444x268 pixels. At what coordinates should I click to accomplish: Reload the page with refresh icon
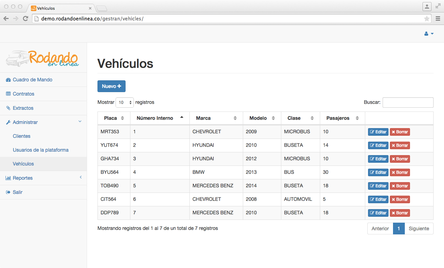[x=25, y=19]
